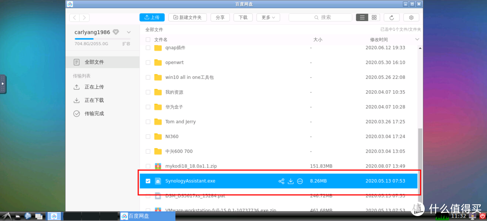Screen dimensions: 487x221
Task: Click the 全部文件 breadcrumb
Action: coord(154,30)
